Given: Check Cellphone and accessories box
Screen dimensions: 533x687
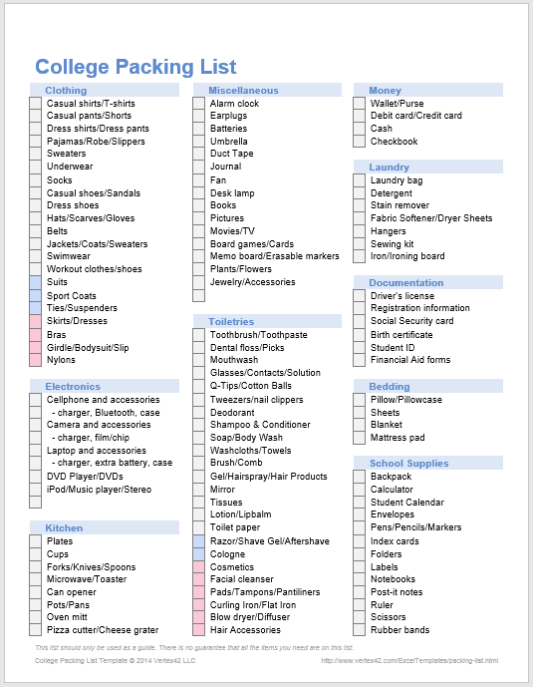Looking at the screenshot, I should point(36,400).
